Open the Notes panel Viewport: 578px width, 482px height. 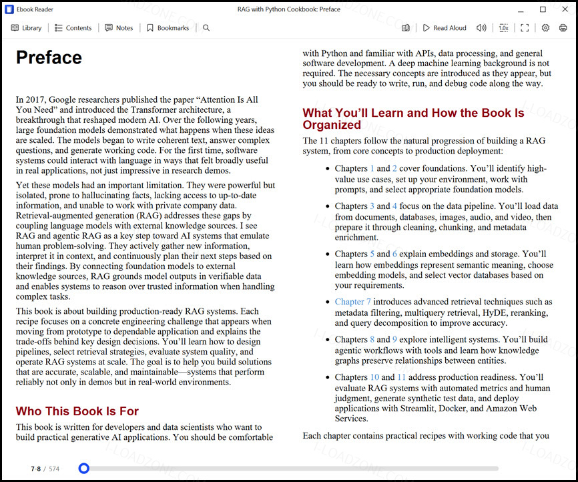119,27
